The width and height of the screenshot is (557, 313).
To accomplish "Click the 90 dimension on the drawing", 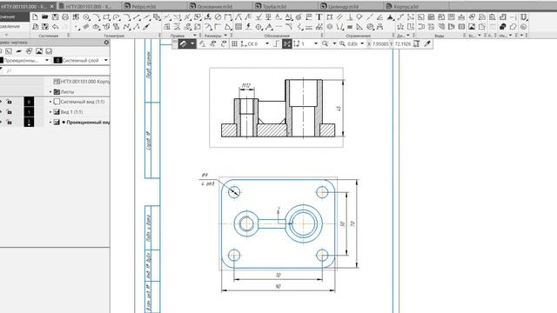I will pyautogui.click(x=278, y=286).
